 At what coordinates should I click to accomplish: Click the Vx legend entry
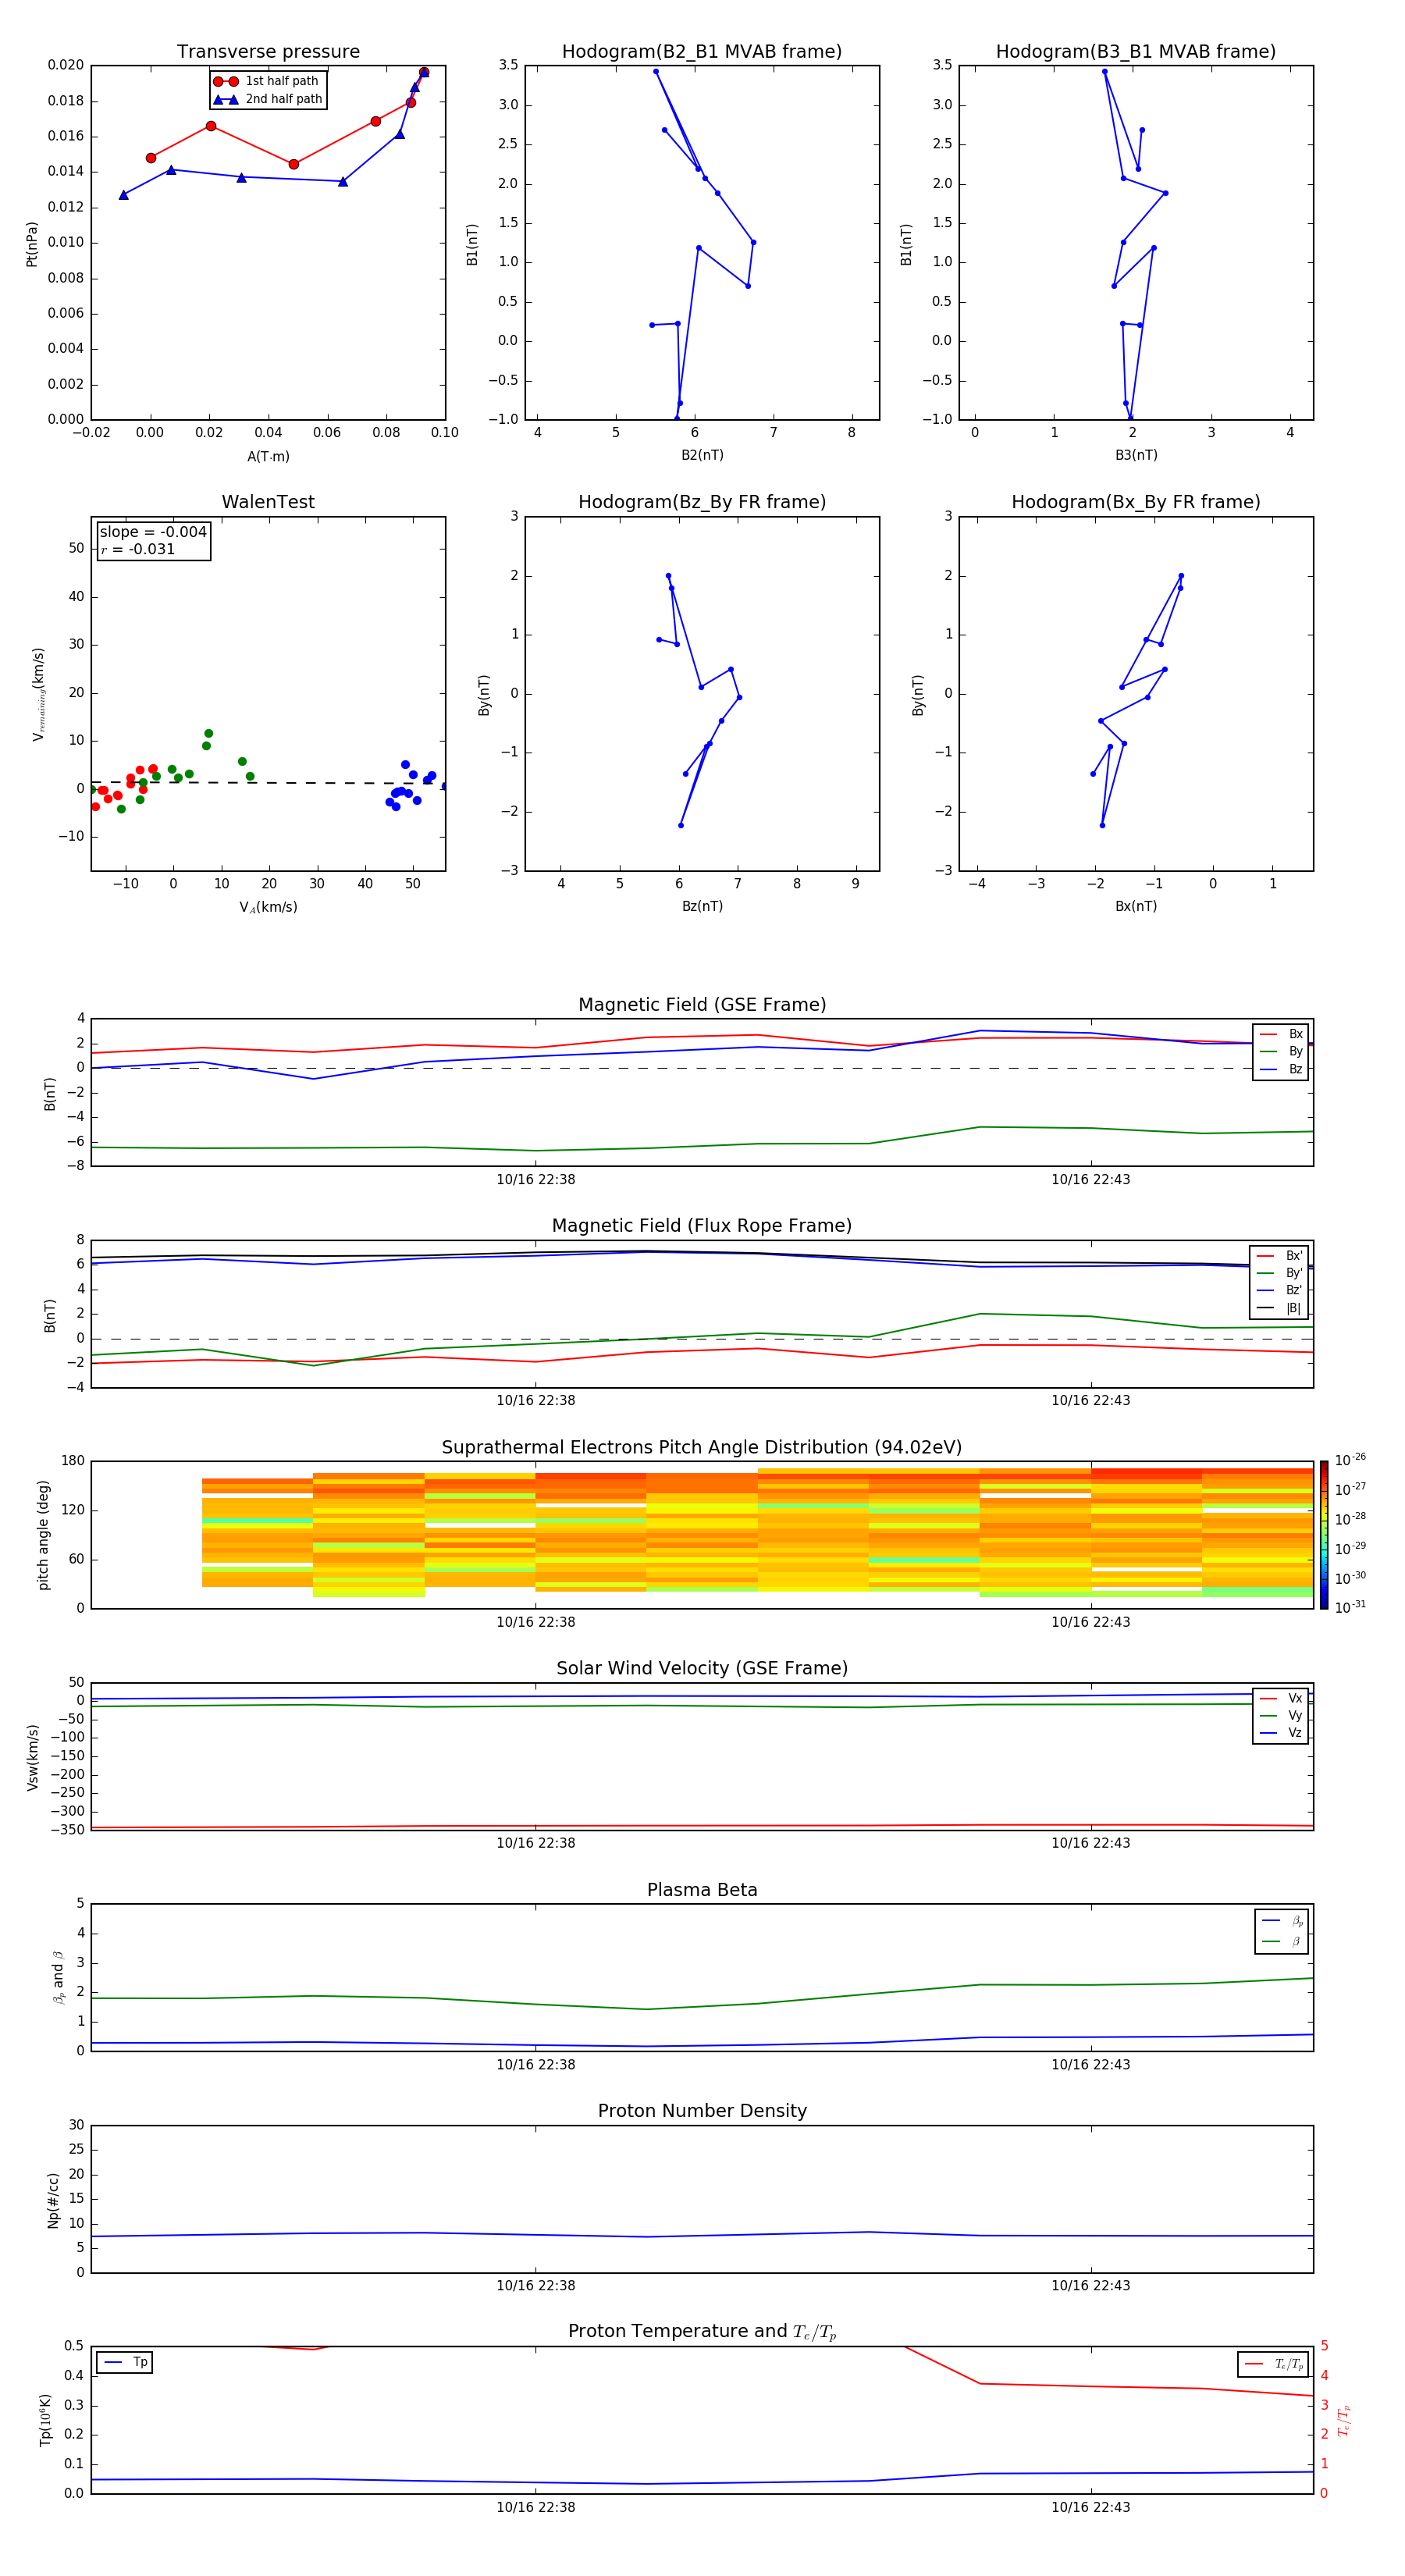pyautogui.click(x=1281, y=1698)
